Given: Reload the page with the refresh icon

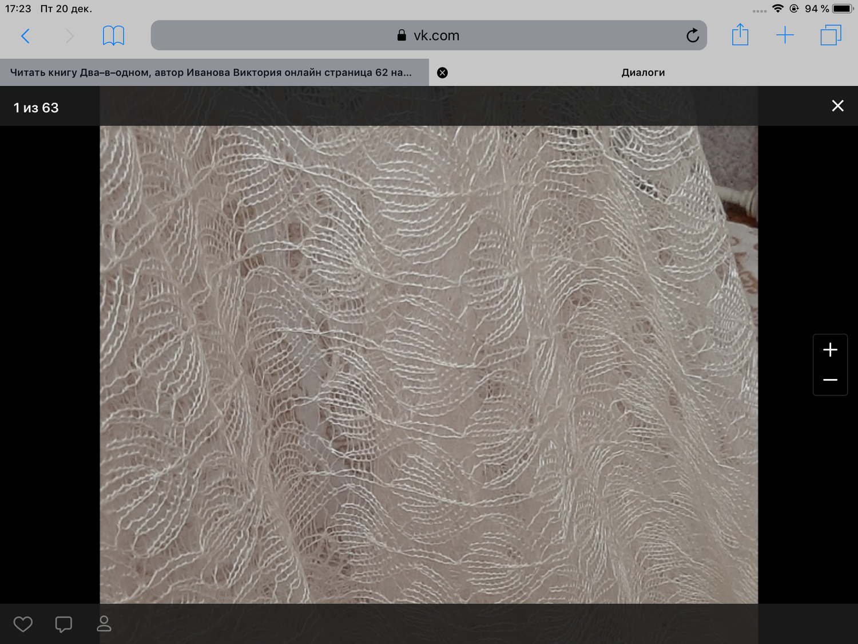Looking at the screenshot, I should pos(693,35).
